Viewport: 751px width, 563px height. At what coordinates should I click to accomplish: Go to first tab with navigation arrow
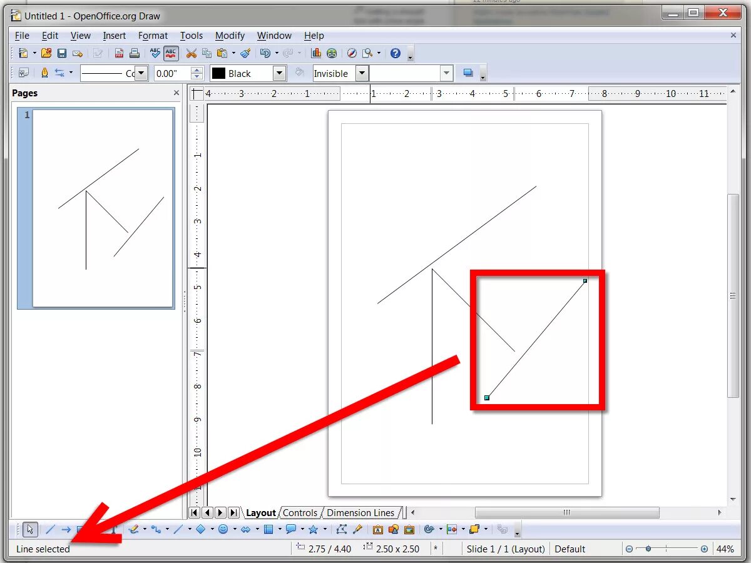194,512
